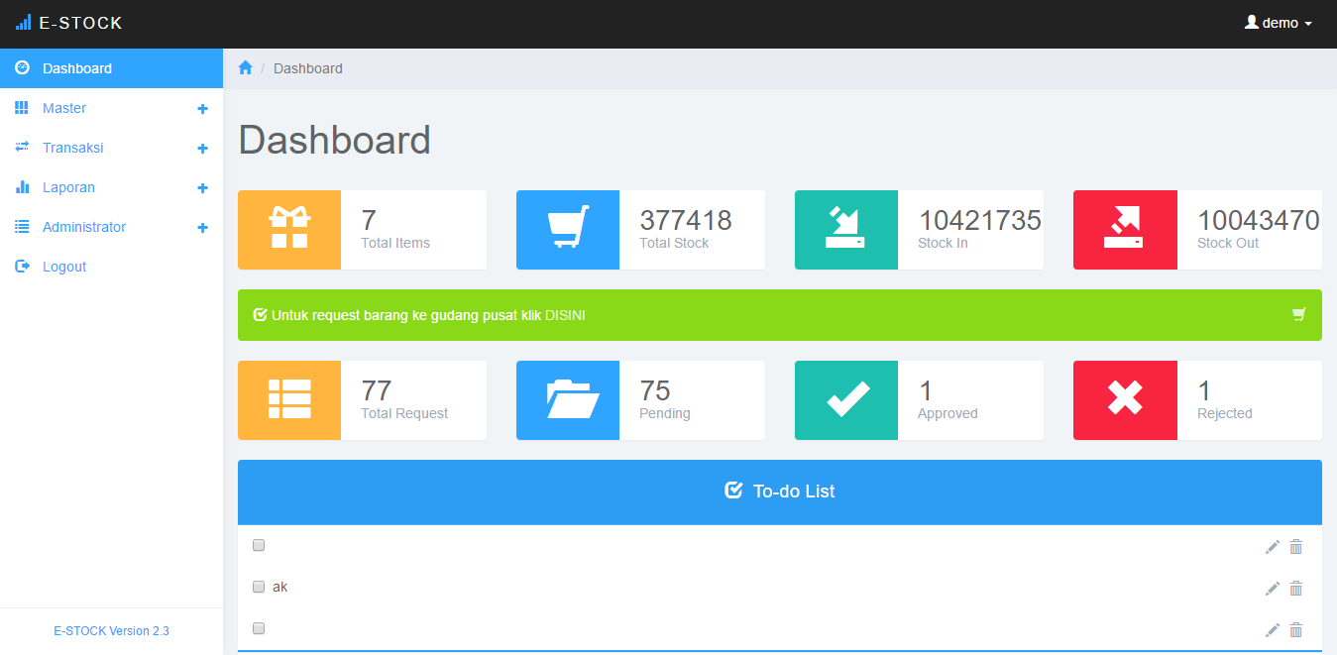
Task: Click the Master grid icon in sidebar
Action: (x=22, y=107)
